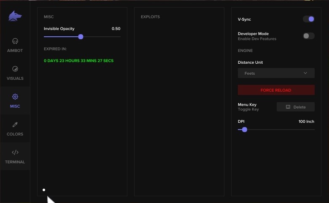Click the Feets dropdown chevron arrow
The image size is (329, 203).
click(x=305, y=73)
